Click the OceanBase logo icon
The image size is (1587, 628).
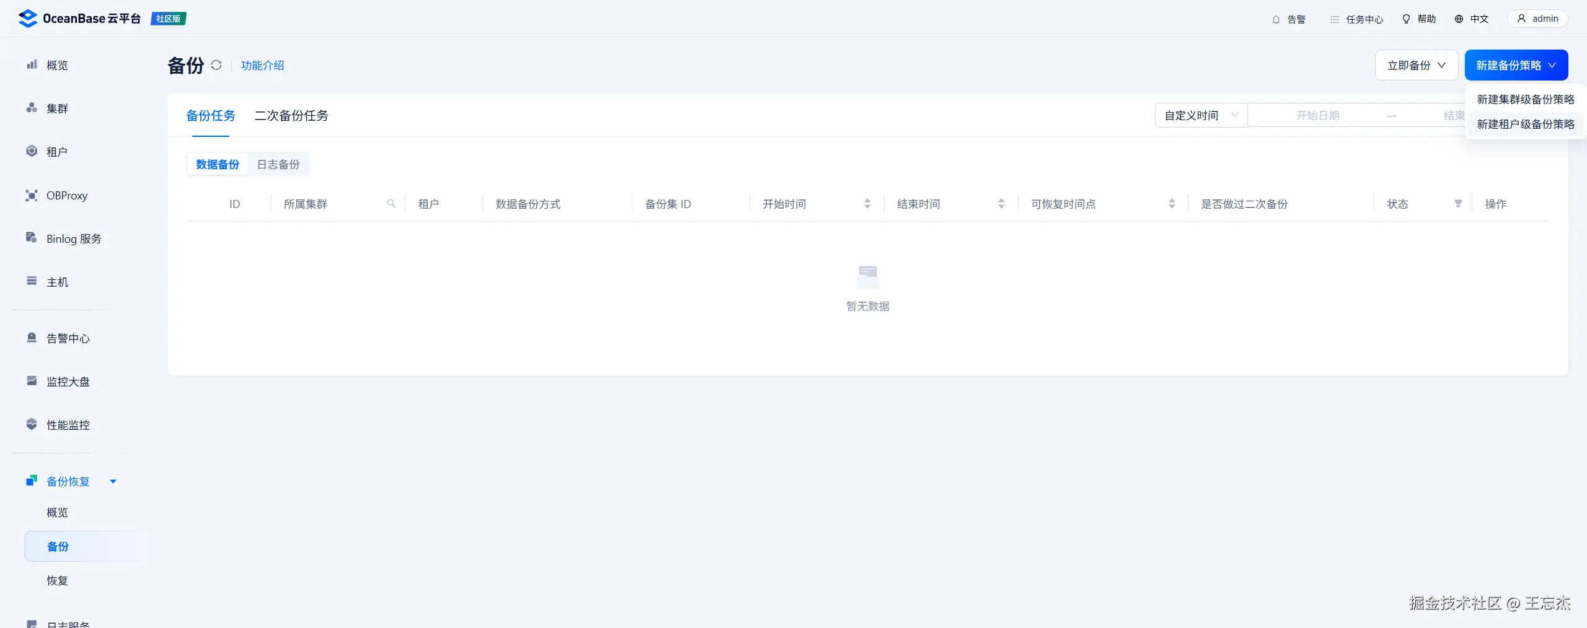(x=28, y=19)
